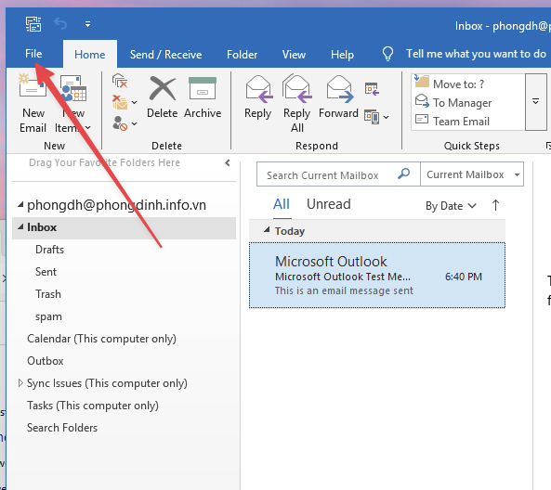
Task: Click the Archive box icon
Action: 203,88
